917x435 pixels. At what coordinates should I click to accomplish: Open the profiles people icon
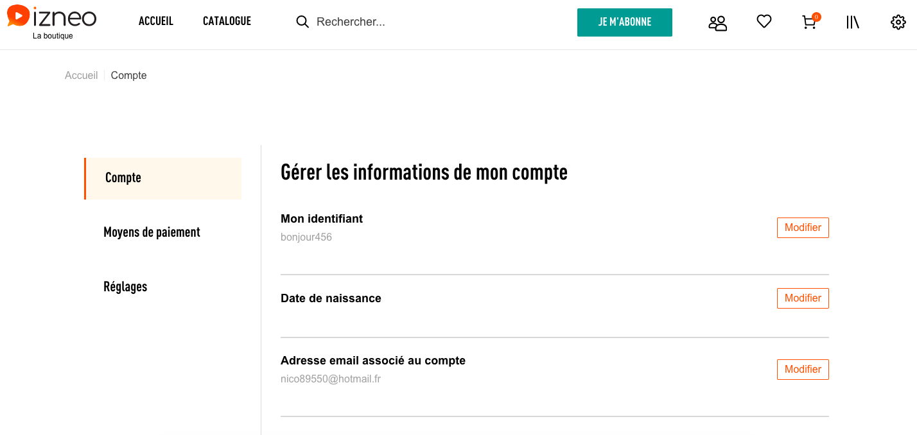(x=717, y=23)
